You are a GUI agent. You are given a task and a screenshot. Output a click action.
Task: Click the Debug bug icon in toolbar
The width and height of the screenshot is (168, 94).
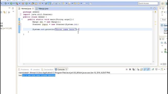click(x=6, y=3)
